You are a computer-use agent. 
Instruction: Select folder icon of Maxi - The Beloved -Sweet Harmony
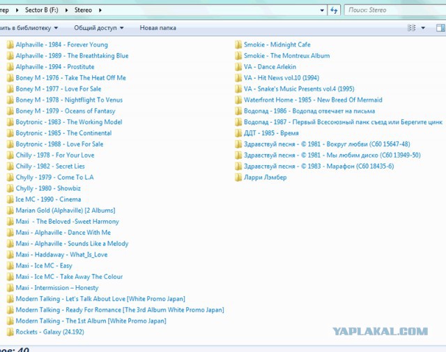[10, 222]
